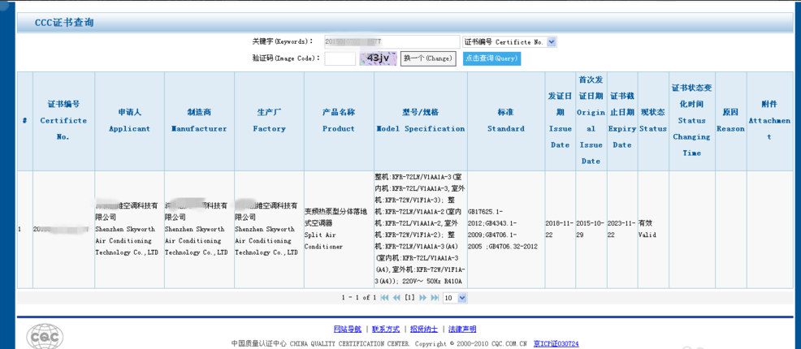Screen dimensions: 801x349
Task: Click the Reason column header
Action: click(x=730, y=121)
